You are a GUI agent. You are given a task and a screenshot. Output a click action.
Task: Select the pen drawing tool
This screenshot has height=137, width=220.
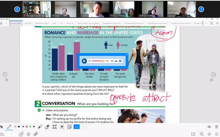click(9, 127)
